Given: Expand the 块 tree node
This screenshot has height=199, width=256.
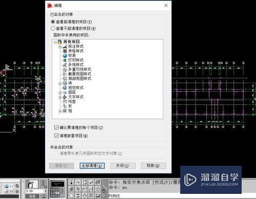Looking at the screenshot, I should pyautogui.click(x=60, y=83).
